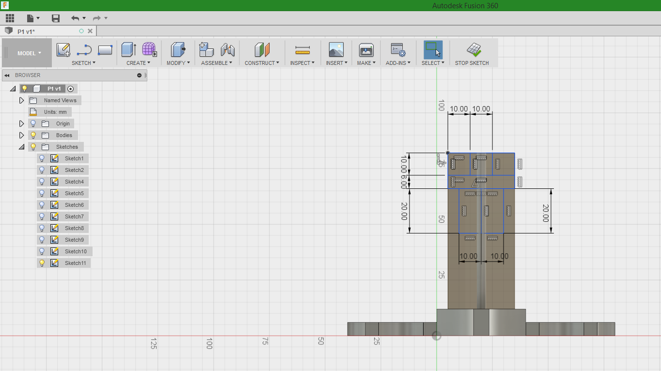Click the Select tool icon
This screenshot has width=661, height=371.
pyautogui.click(x=433, y=49)
